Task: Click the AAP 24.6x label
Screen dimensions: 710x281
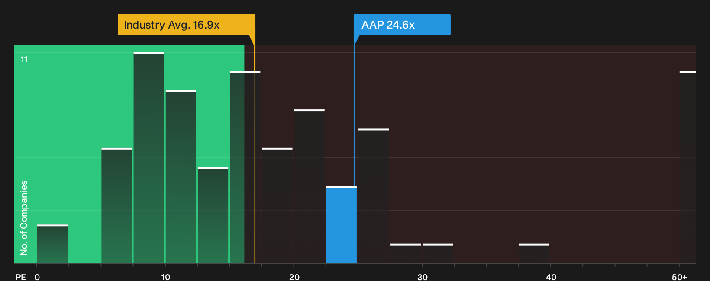Action: [x=402, y=25]
